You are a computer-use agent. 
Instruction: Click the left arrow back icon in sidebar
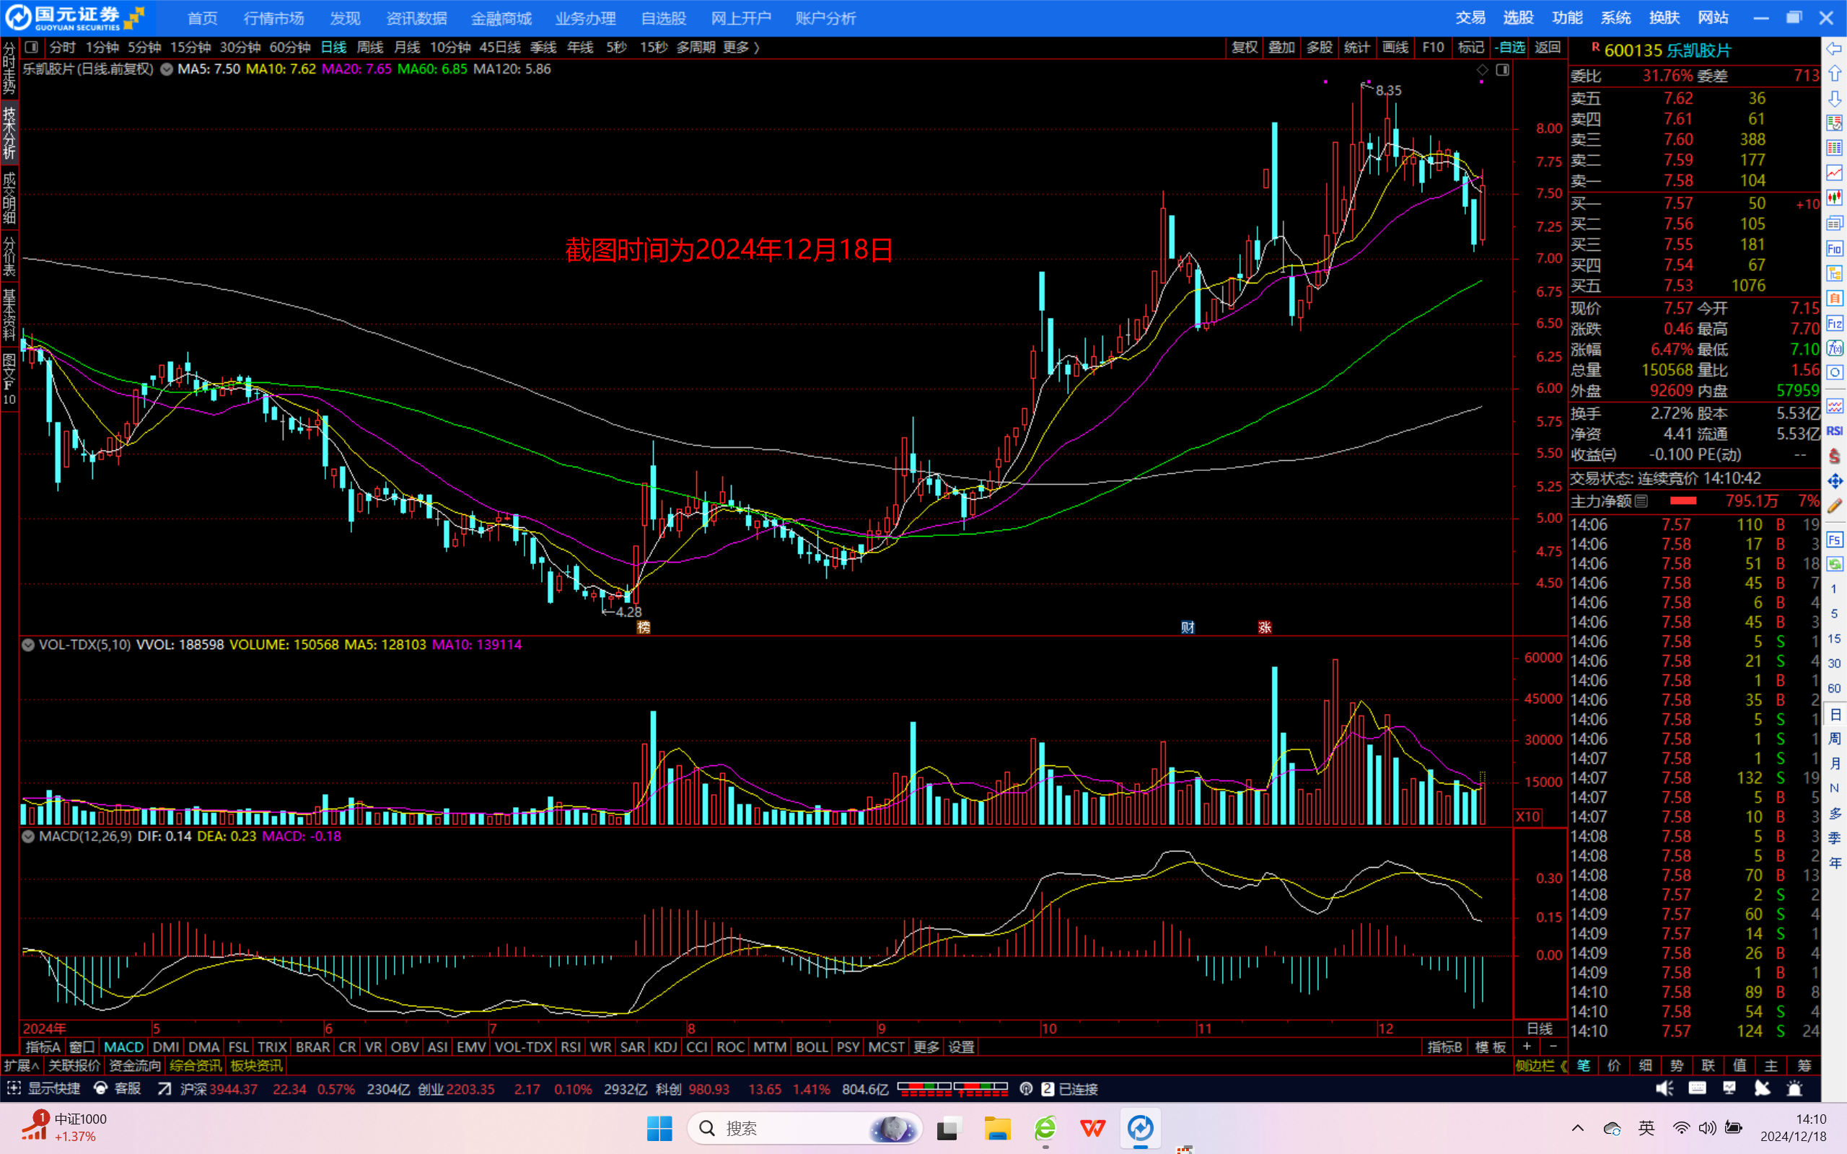[x=1834, y=49]
